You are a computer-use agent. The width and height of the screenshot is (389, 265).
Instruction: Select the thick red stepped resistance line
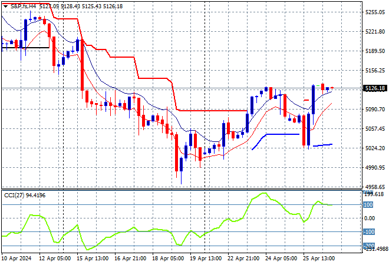153,78
